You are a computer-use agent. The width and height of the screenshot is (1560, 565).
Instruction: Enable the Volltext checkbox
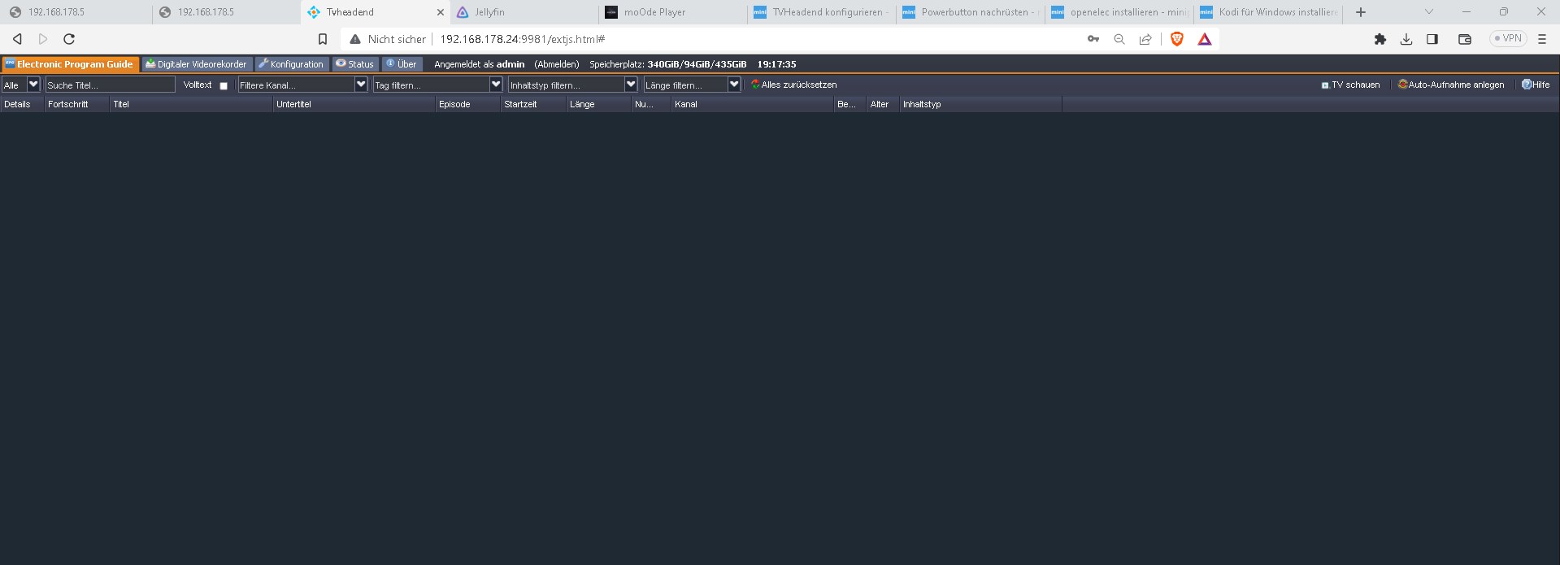tap(224, 85)
